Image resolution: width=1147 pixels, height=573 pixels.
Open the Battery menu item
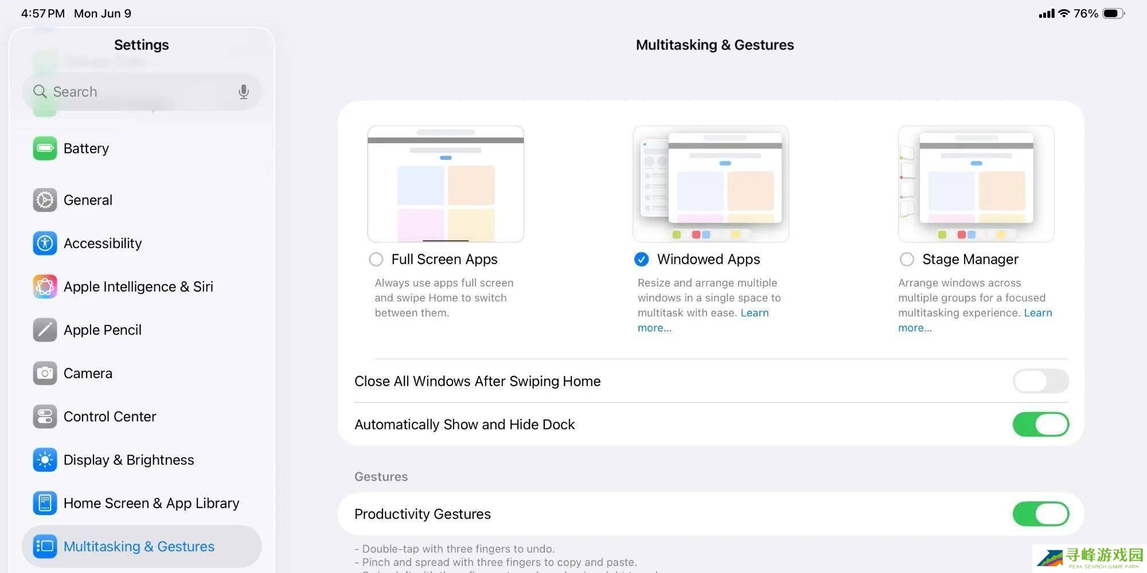141,148
